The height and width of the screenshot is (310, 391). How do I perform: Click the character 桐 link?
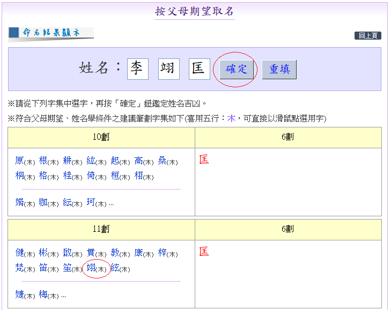(x=19, y=176)
